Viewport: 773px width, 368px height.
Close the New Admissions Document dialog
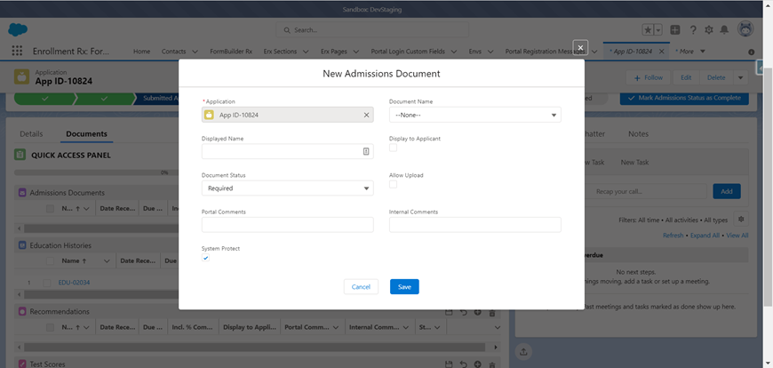click(579, 47)
